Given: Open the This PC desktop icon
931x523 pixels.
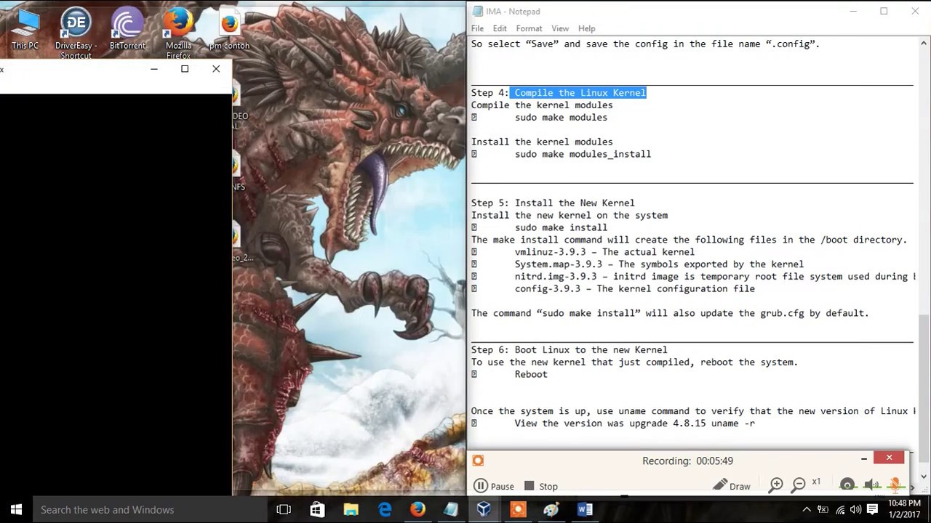Looking at the screenshot, I should click(25, 31).
